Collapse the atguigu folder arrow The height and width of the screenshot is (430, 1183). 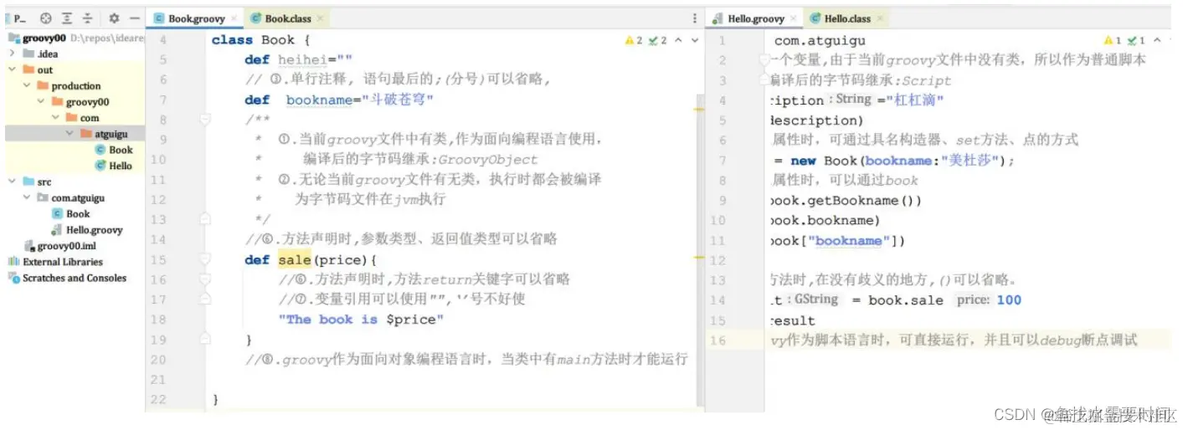[x=69, y=134]
